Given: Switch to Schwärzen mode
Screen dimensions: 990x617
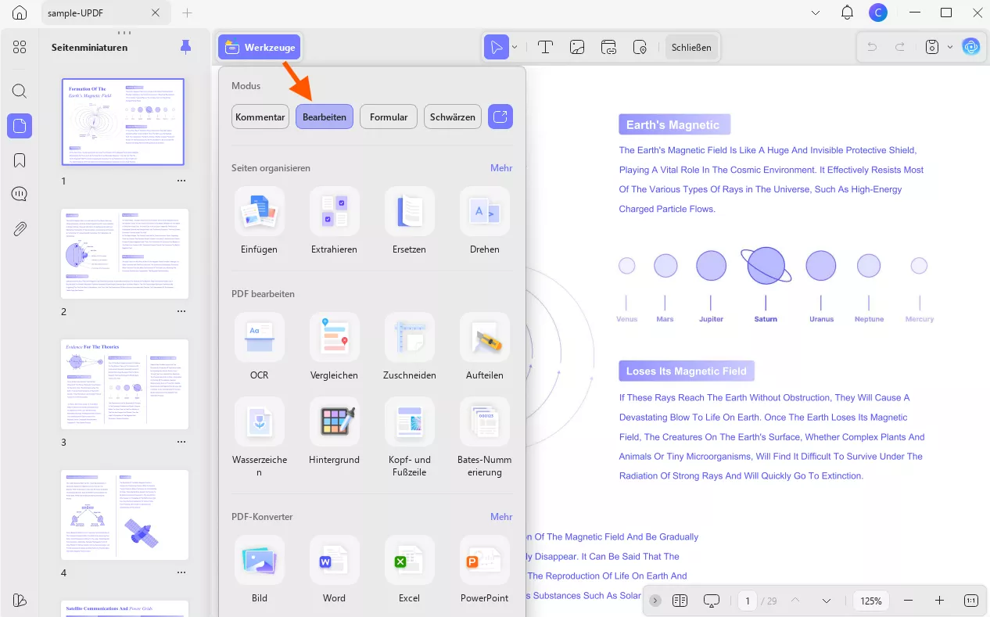Looking at the screenshot, I should (x=453, y=117).
